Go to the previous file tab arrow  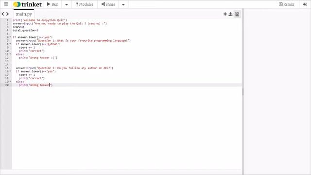[3, 14]
